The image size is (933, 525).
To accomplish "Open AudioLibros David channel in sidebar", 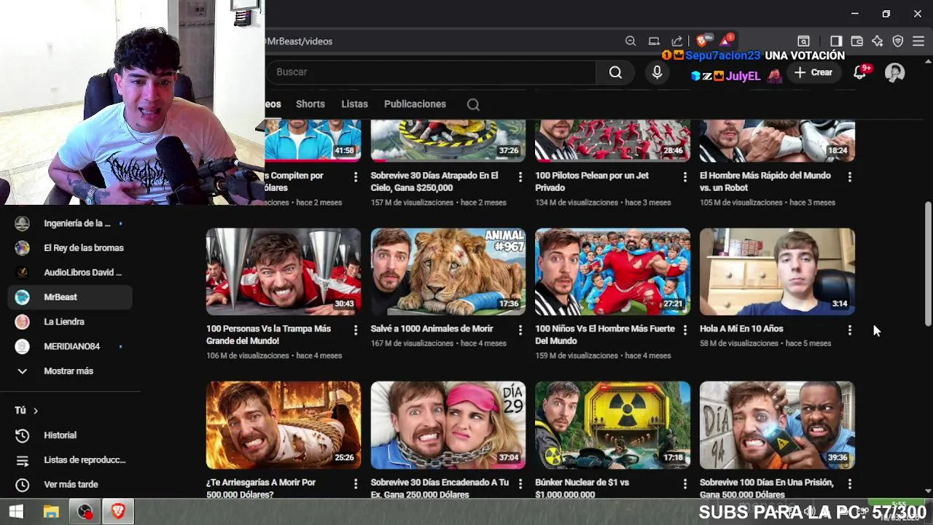I will (x=70, y=272).
